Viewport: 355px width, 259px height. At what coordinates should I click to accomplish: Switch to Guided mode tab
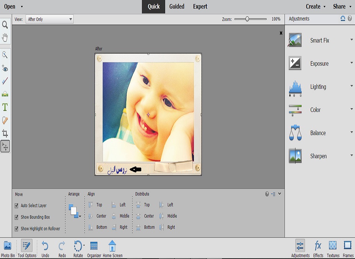(177, 6)
